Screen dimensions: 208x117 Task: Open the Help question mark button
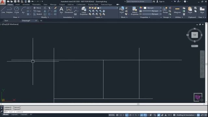(185, 1)
